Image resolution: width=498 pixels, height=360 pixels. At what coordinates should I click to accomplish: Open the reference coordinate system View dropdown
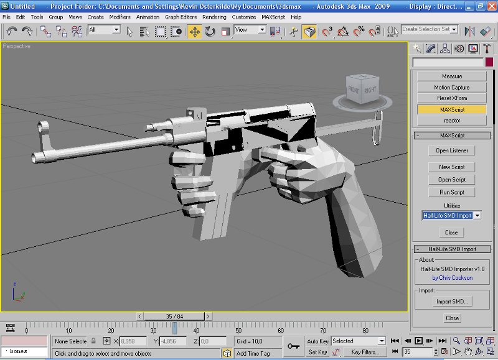pos(250,30)
